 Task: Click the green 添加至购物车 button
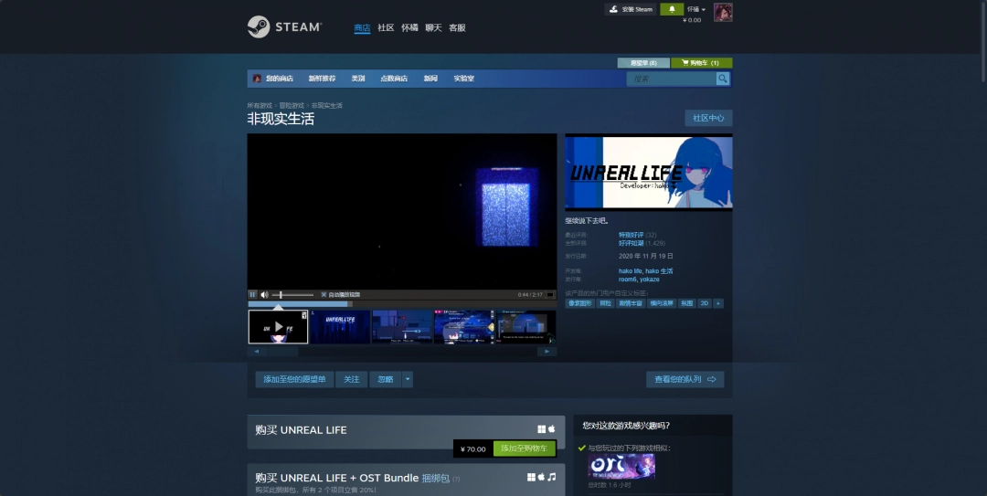pos(525,449)
